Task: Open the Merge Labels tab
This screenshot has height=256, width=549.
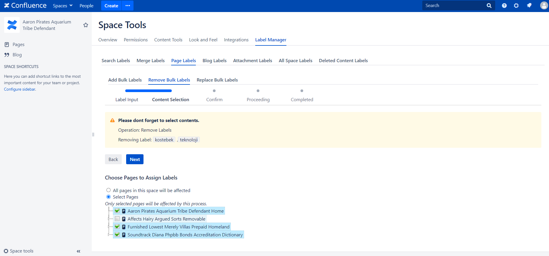Action: 151,61
